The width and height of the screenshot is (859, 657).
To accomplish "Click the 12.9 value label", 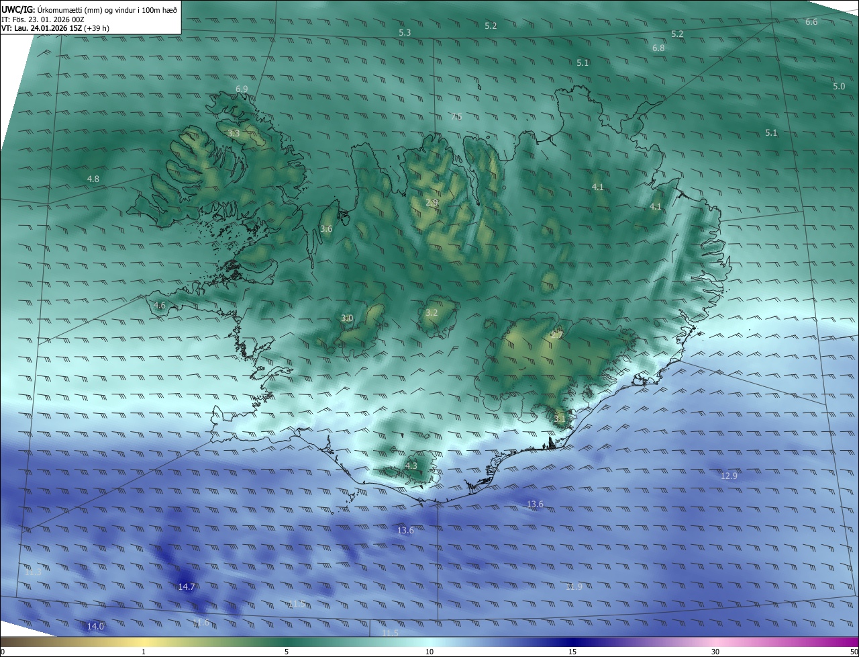I will tap(729, 476).
